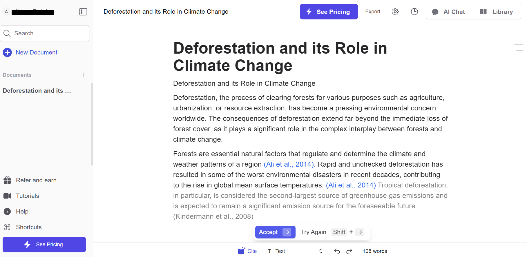The image size is (527, 257).
Task: Open the Library tab
Action: click(497, 12)
